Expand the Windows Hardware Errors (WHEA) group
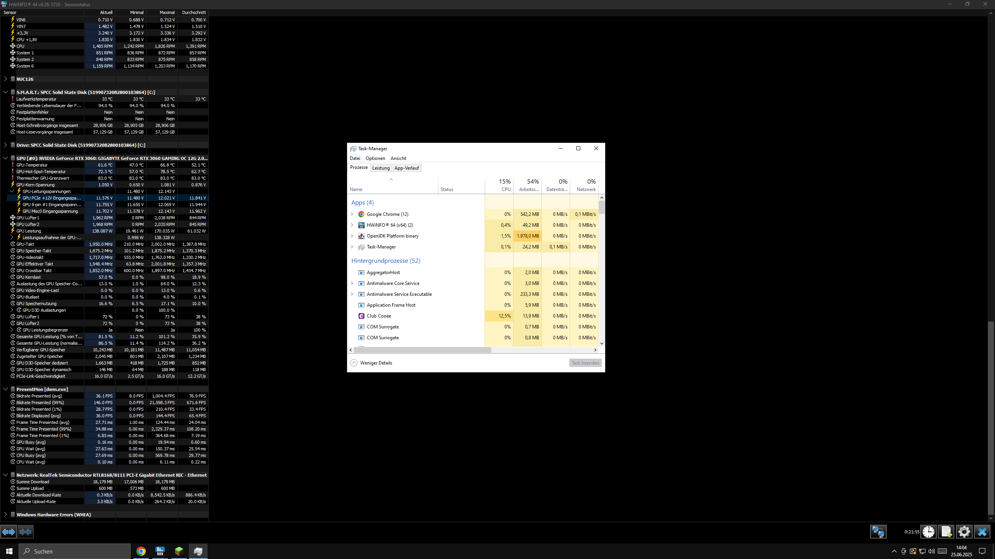Viewport: 995px width, 559px height. point(5,514)
